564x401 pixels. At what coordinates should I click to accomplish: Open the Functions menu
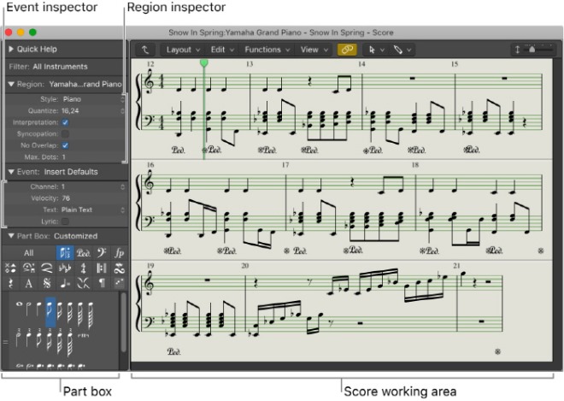point(267,50)
